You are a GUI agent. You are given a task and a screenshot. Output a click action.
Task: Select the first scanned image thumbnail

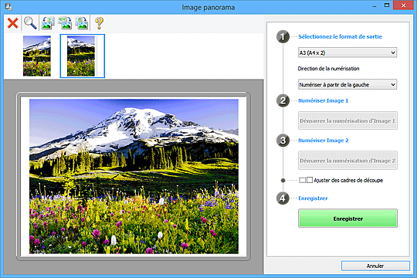(37, 56)
